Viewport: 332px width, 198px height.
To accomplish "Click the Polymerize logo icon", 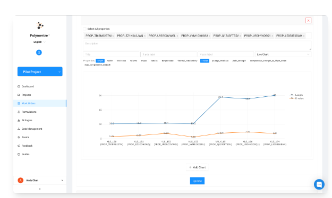I will 40,25.
